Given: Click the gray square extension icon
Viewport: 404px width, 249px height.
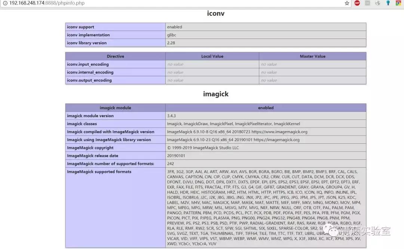Looking at the screenshot, I should (x=367, y=3).
